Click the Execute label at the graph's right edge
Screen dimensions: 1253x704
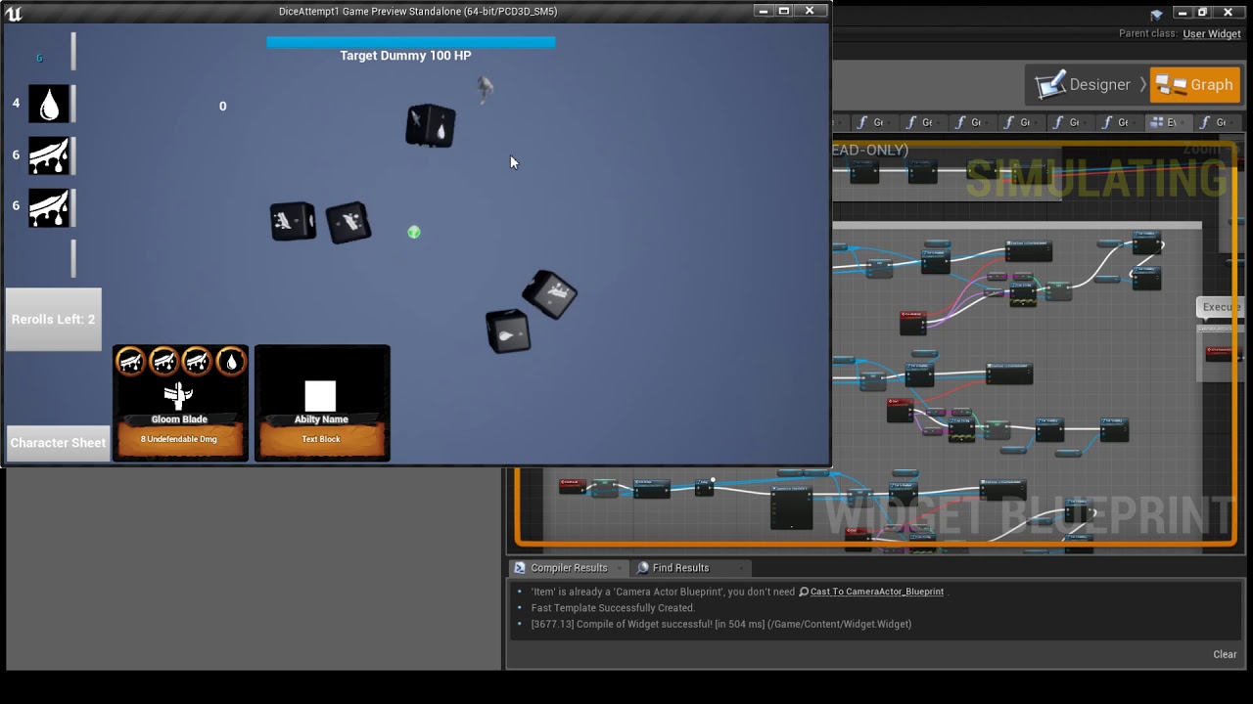pos(1222,307)
